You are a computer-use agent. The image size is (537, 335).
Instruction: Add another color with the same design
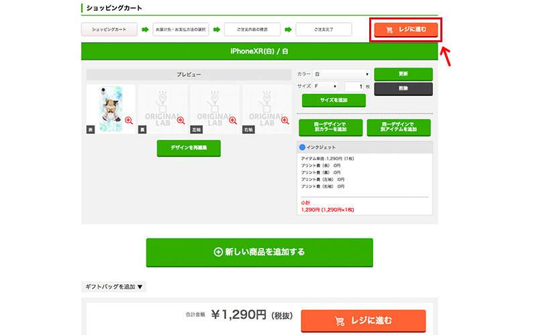330,127
